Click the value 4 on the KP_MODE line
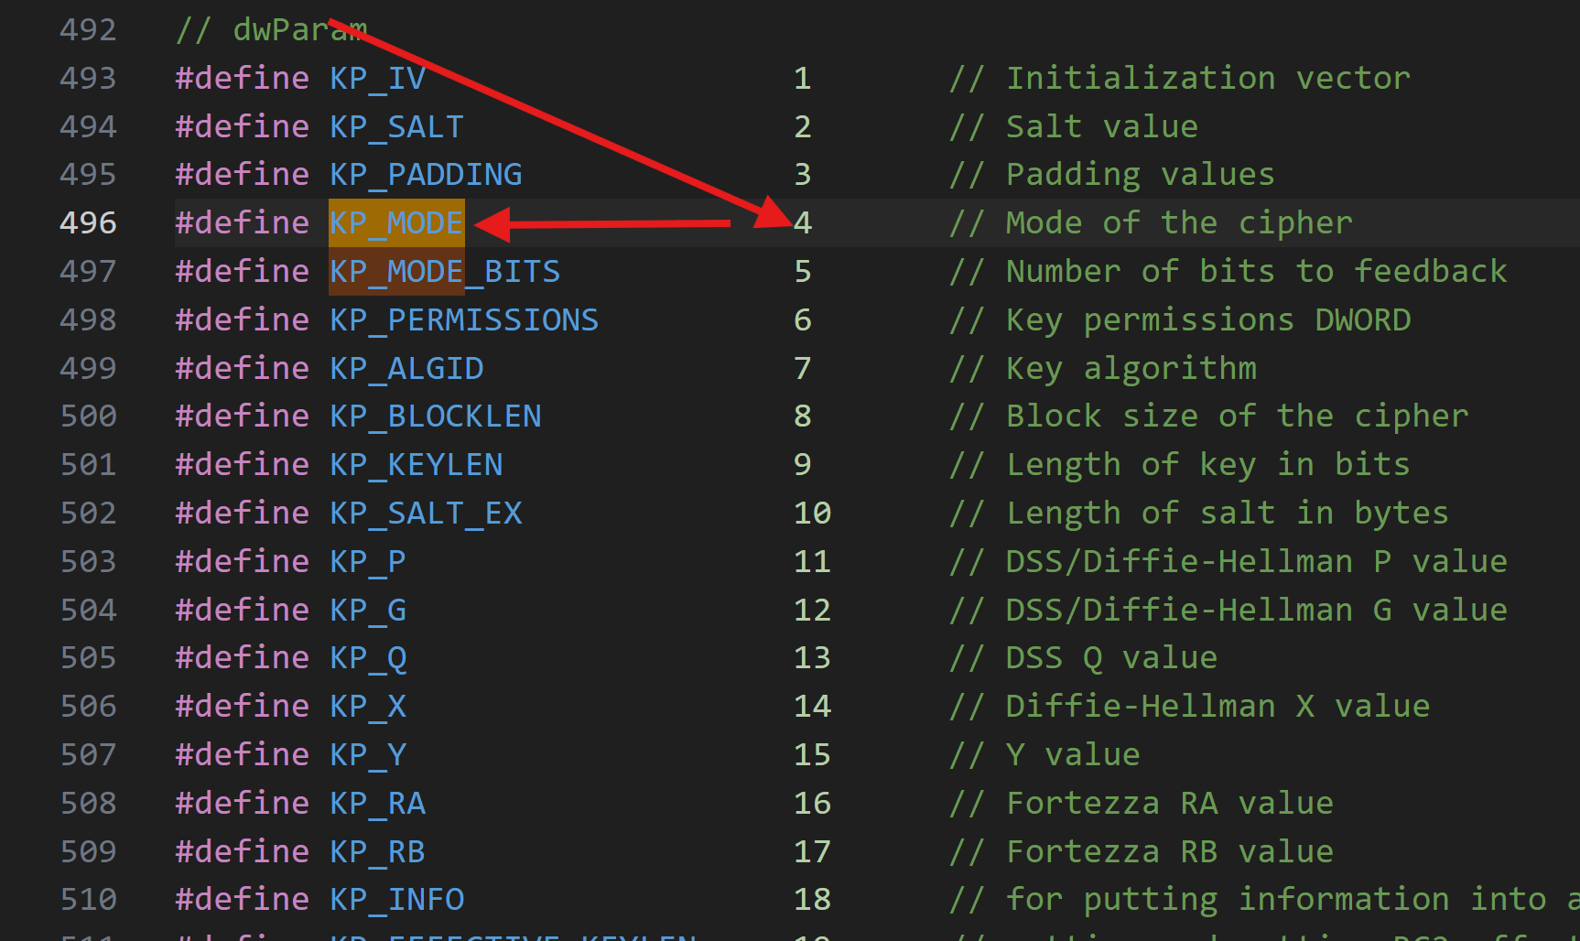The height and width of the screenshot is (941, 1580). (x=803, y=223)
